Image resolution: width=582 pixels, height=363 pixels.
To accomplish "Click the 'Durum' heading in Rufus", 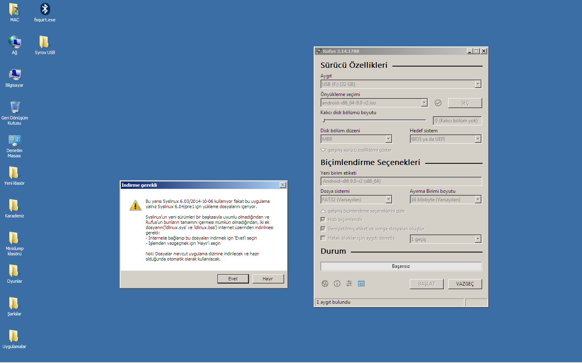I will pos(333,251).
